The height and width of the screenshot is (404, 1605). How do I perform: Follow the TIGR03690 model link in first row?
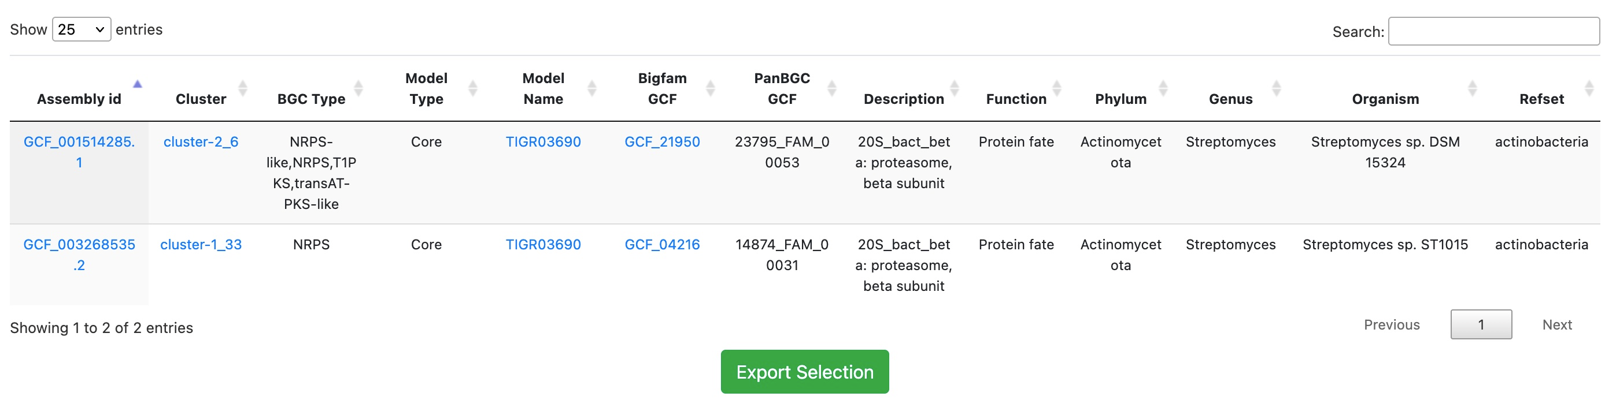coord(543,142)
